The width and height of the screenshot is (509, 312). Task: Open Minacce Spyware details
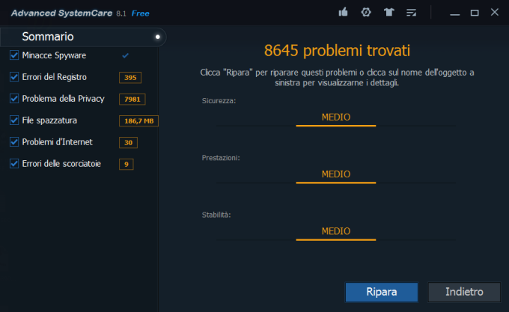coord(54,55)
